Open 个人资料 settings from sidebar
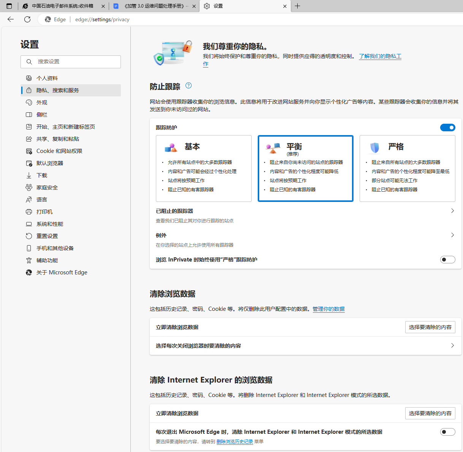The height and width of the screenshot is (452, 463). [47, 78]
